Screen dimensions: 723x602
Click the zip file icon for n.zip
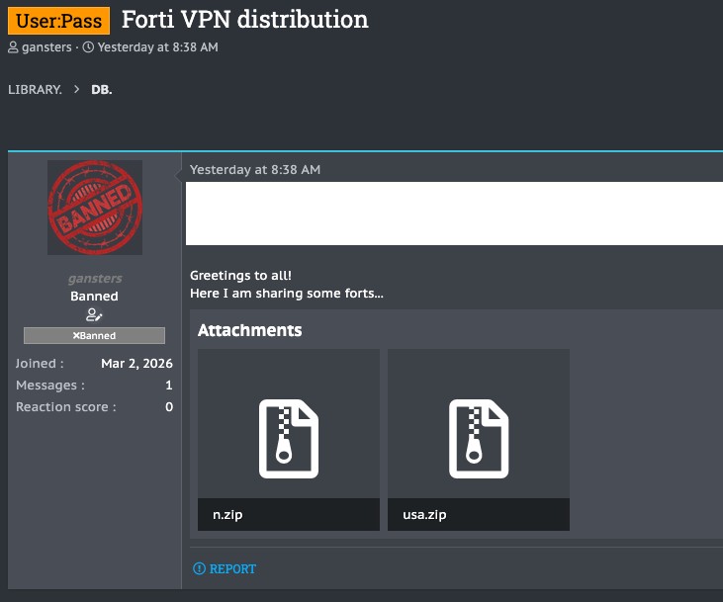[x=288, y=438]
